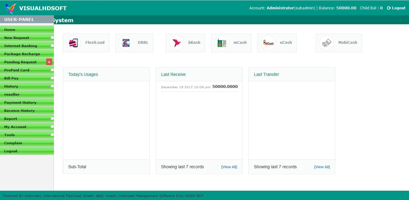Open Receive History in sidebar
The width and height of the screenshot is (409, 200).
pos(27,111)
